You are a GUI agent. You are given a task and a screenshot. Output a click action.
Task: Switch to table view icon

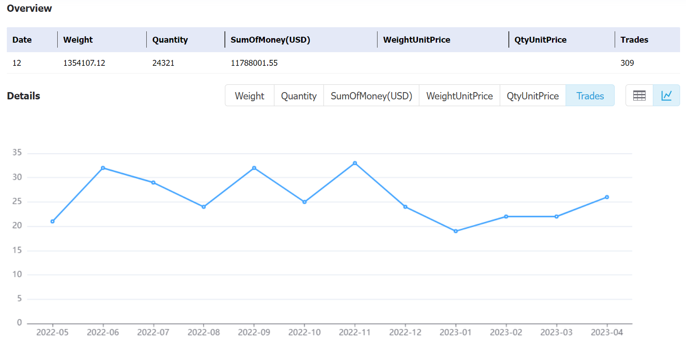[639, 95]
